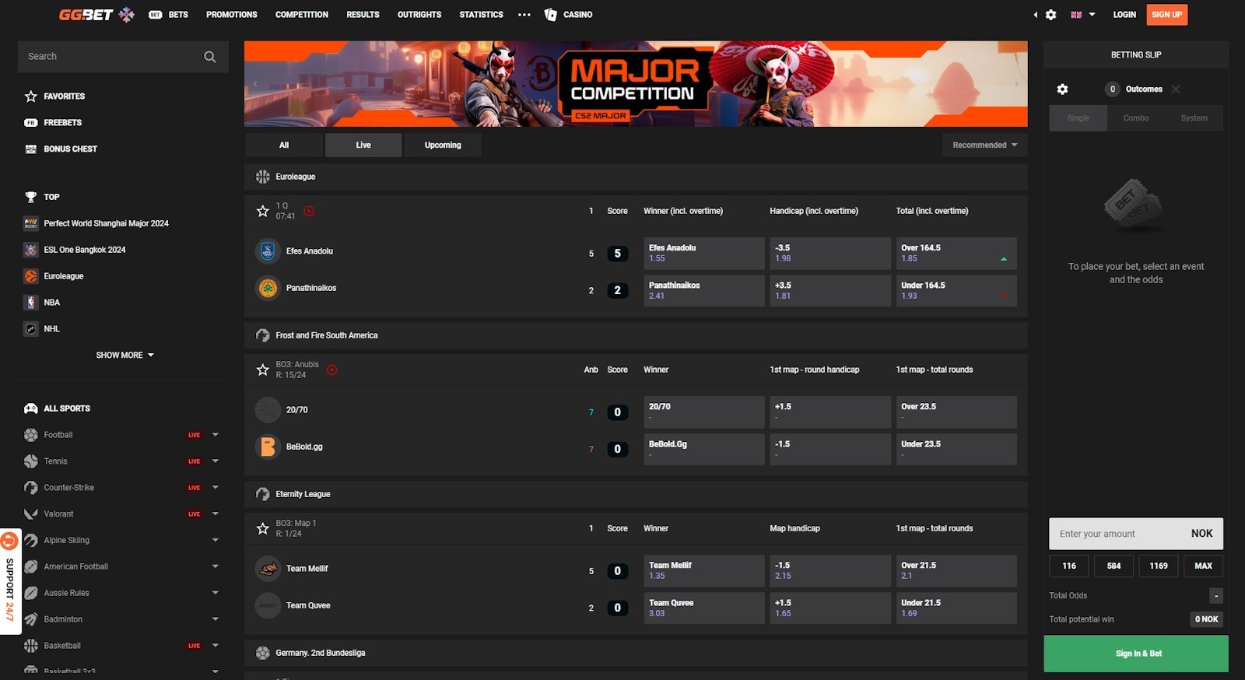Select the System bet type
The height and width of the screenshot is (680, 1245).
[x=1194, y=118]
